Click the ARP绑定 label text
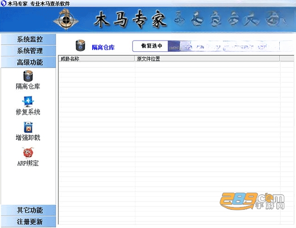The width and height of the screenshot is (296, 228). (28, 163)
